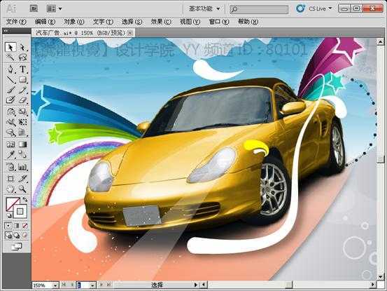The height and width of the screenshot is (291, 387).
Task: Select the Blend tool
Action: (22, 155)
